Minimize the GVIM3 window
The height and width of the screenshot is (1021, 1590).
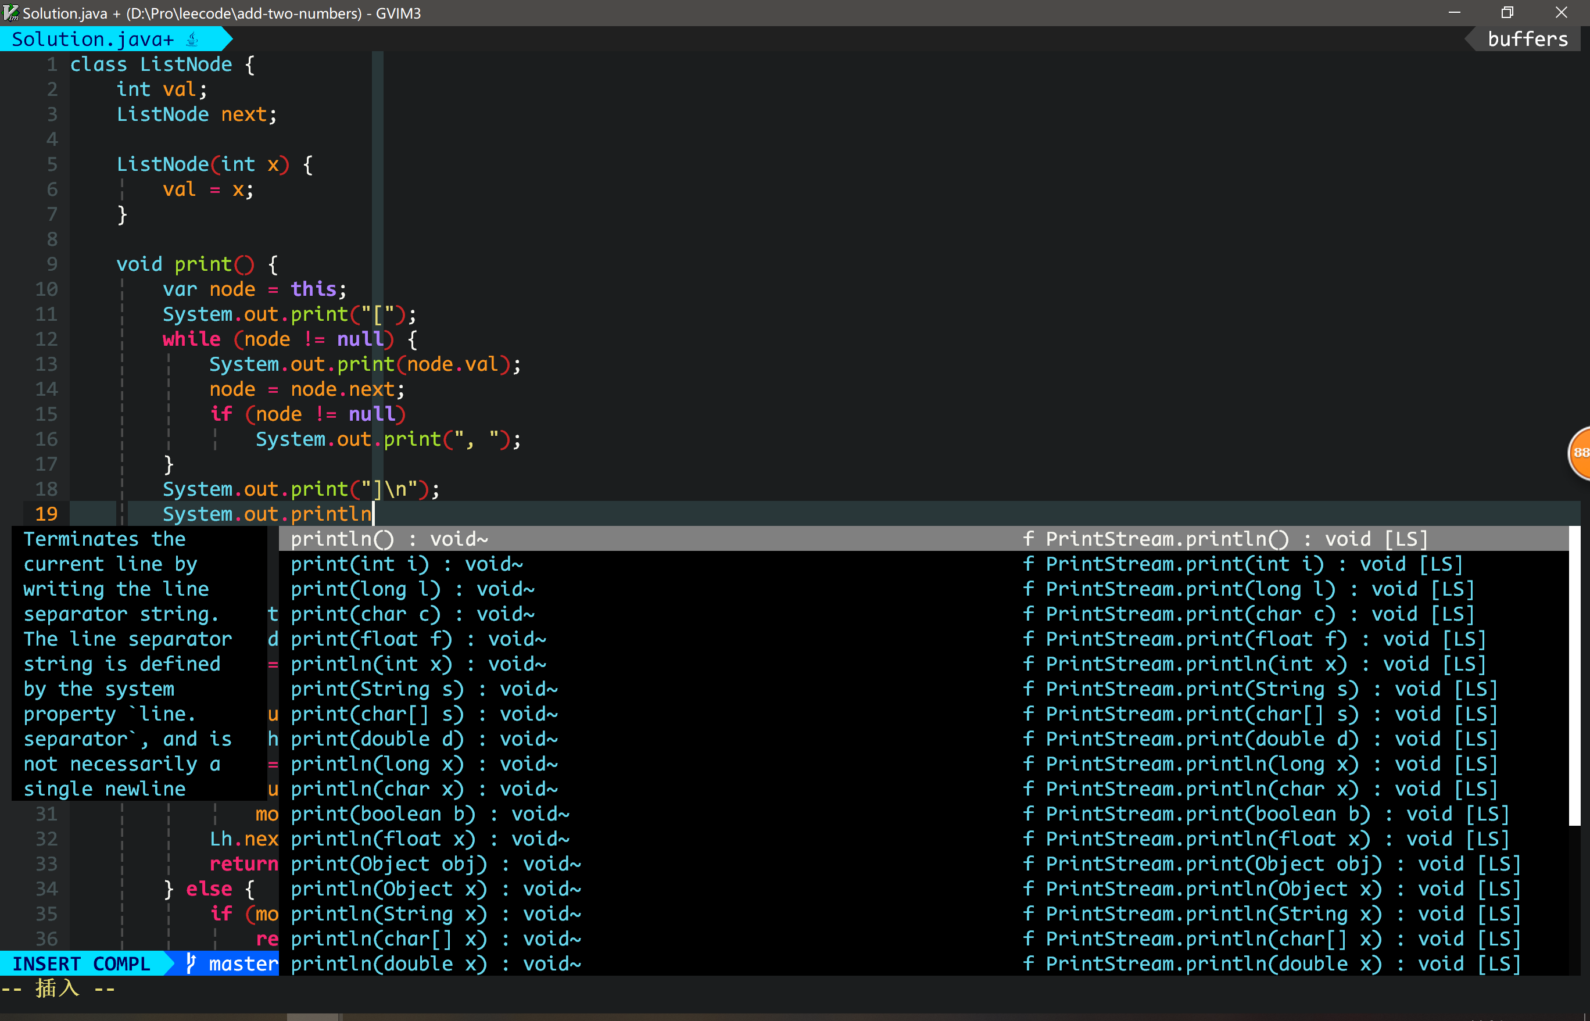coord(1454,13)
